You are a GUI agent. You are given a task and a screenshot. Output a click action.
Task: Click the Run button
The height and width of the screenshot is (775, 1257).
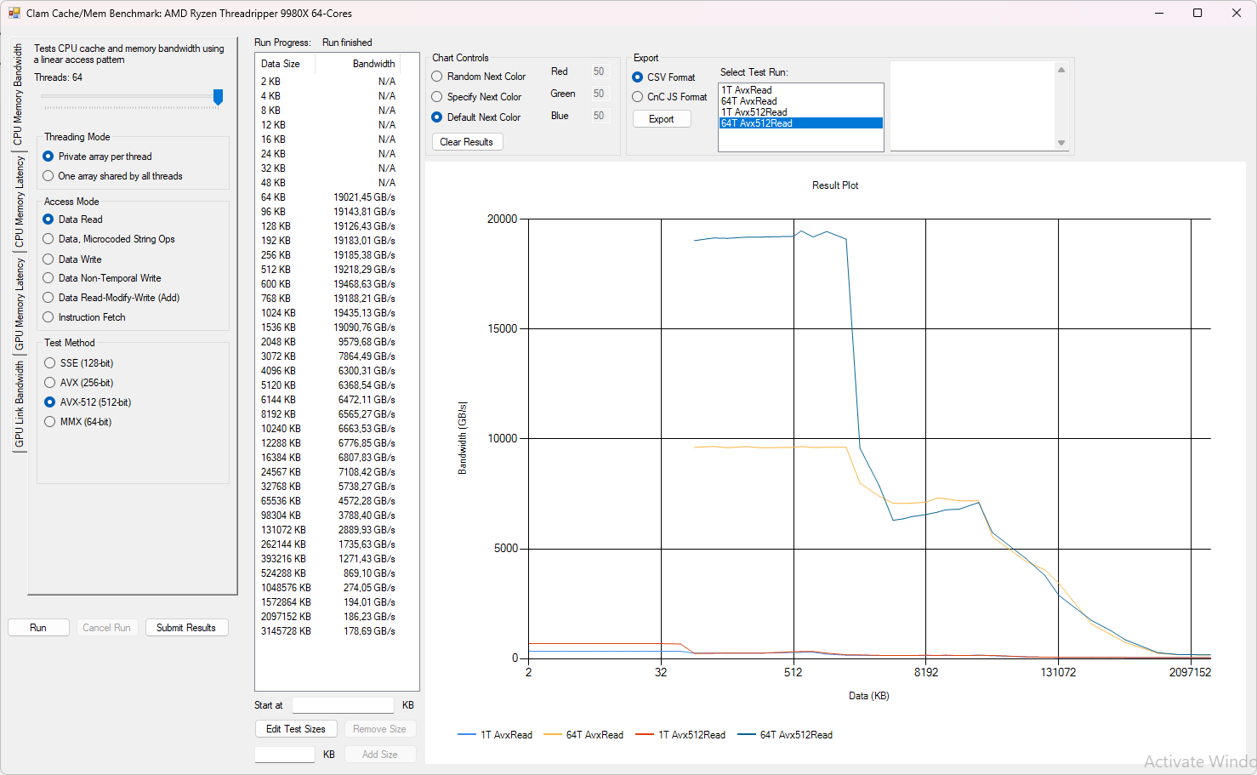[x=38, y=628]
